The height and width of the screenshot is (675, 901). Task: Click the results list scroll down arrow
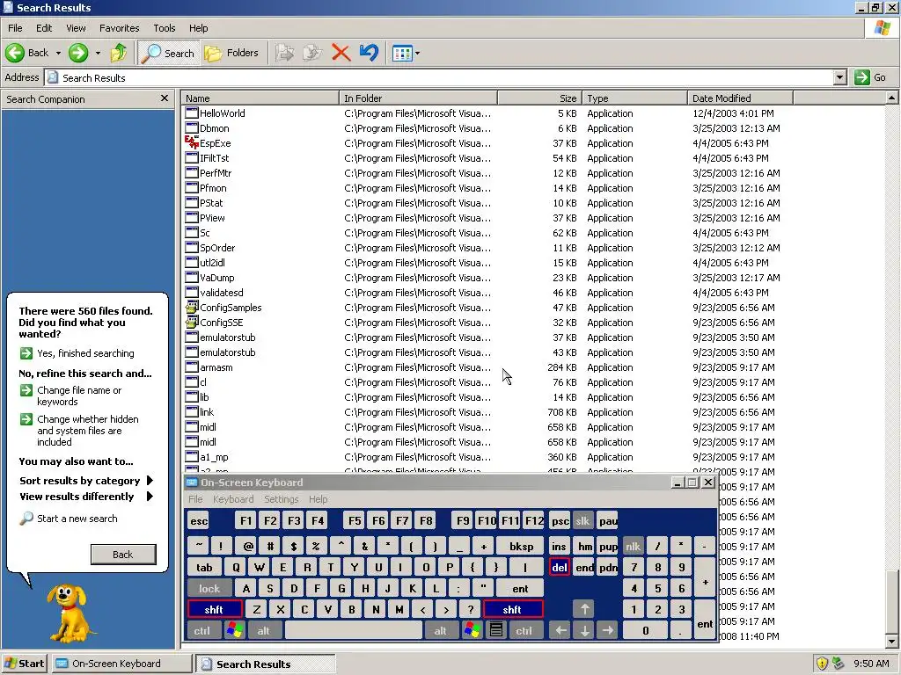click(x=891, y=642)
